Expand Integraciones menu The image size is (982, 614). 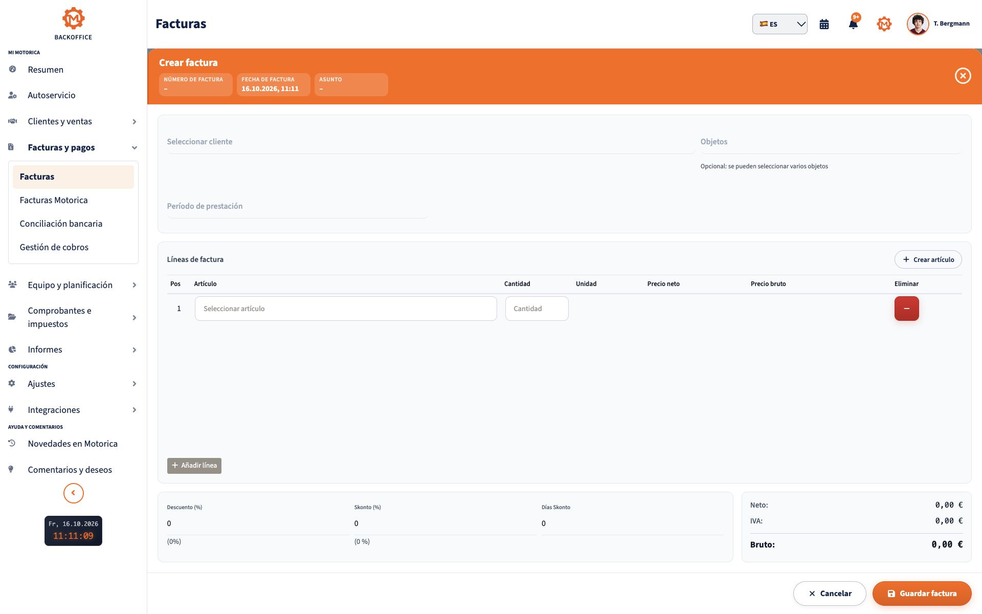[73, 410]
